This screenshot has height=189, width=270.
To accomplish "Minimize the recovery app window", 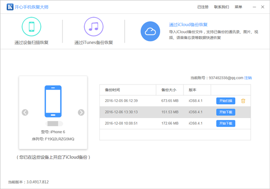I will pyautogui.click(x=254, y=7).
